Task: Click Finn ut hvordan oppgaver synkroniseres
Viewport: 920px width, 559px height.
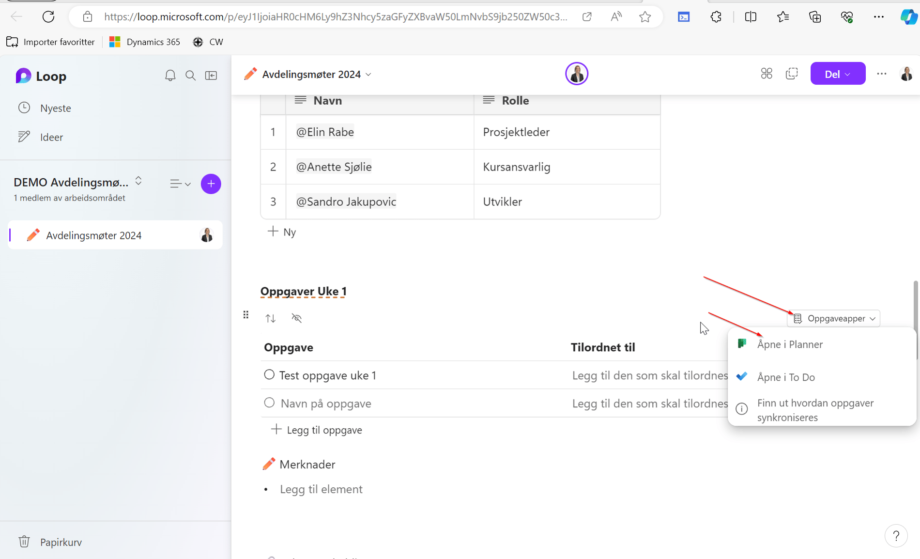Action: (x=816, y=410)
